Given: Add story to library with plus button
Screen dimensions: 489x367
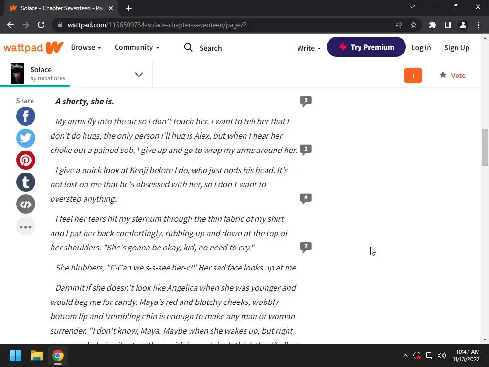Looking at the screenshot, I should [413, 76].
